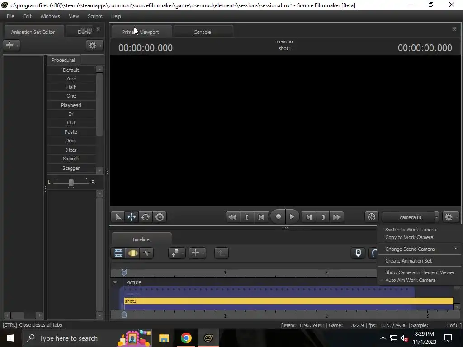Click the timeline playhead marker on ruler
This screenshot has height=347, width=463.
click(124, 272)
